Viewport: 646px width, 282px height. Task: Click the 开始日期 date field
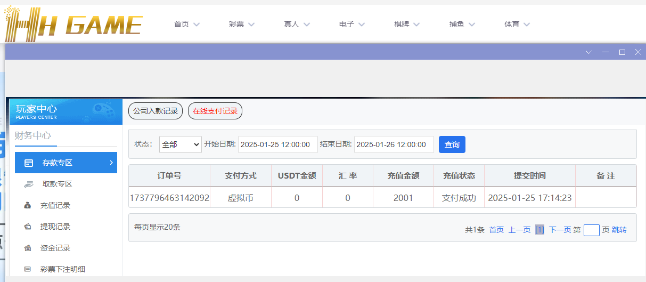277,144
